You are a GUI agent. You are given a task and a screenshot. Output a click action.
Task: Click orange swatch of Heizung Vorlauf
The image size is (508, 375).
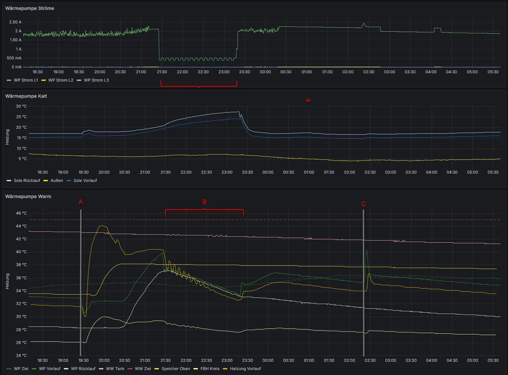point(225,369)
